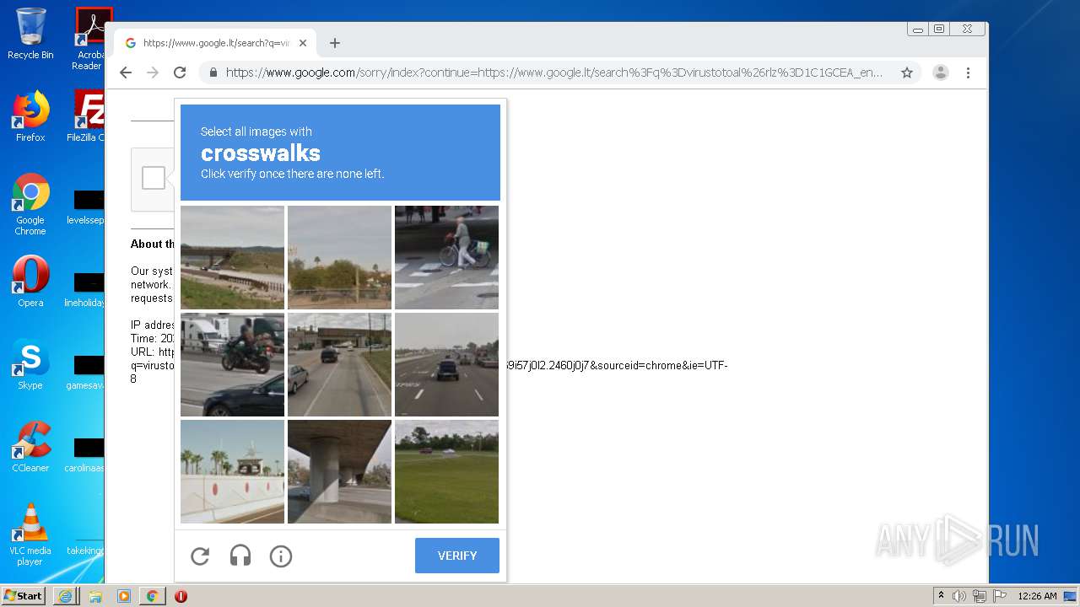The image size is (1080, 607).
Task: Click the VERIFY button
Action: point(457,556)
